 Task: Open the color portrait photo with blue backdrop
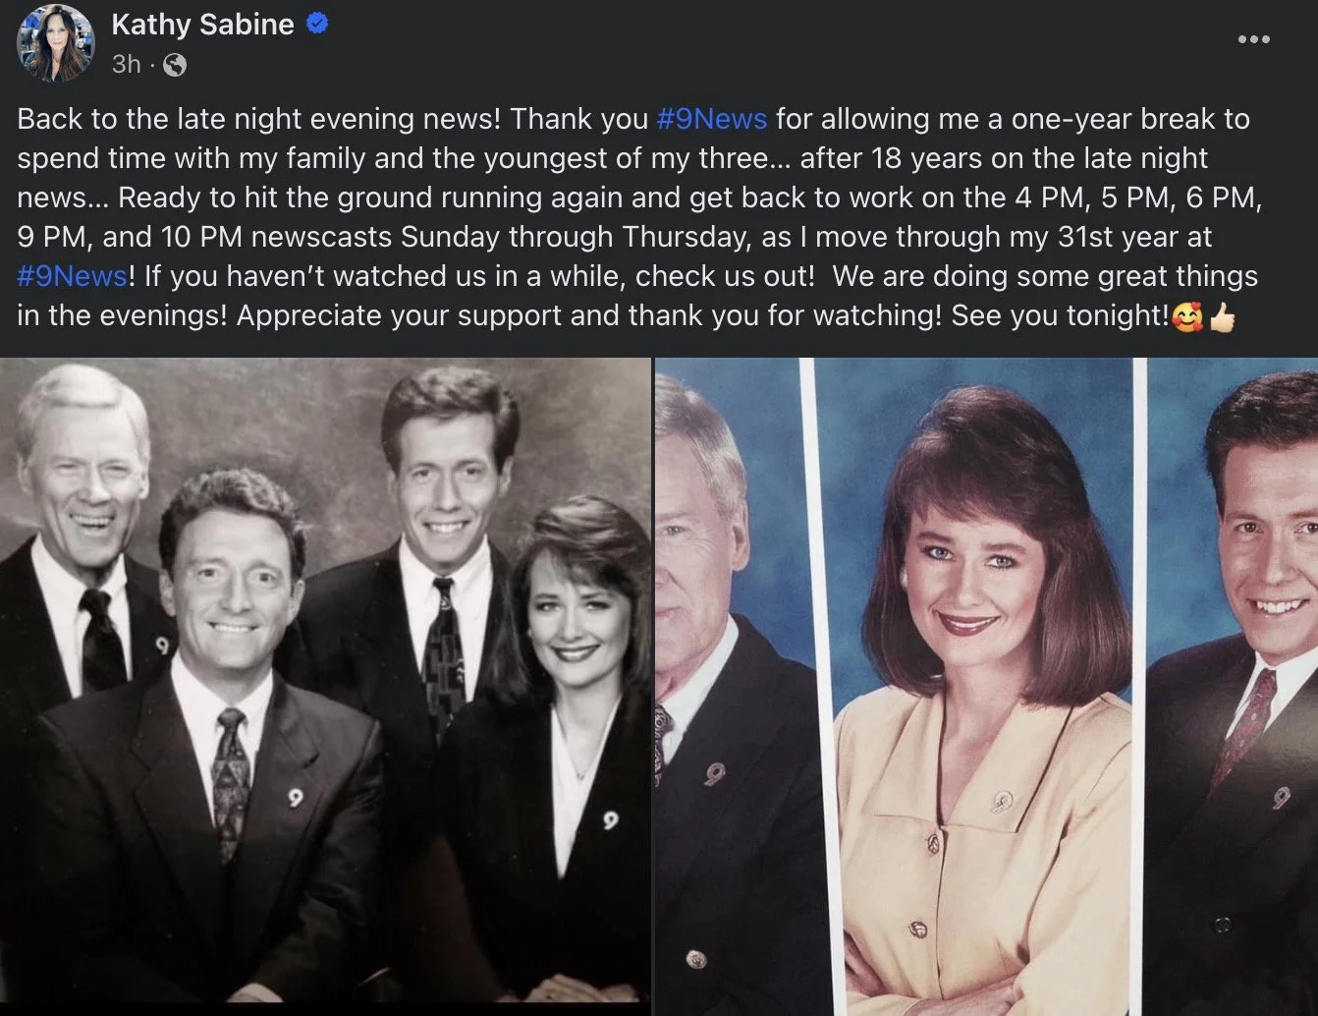[x=987, y=686]
